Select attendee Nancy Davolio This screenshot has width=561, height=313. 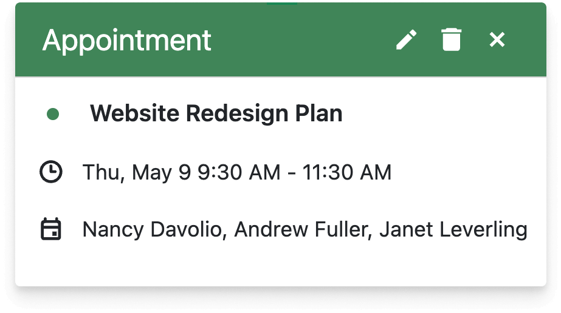pyautogui.click(x=154, y=230)
